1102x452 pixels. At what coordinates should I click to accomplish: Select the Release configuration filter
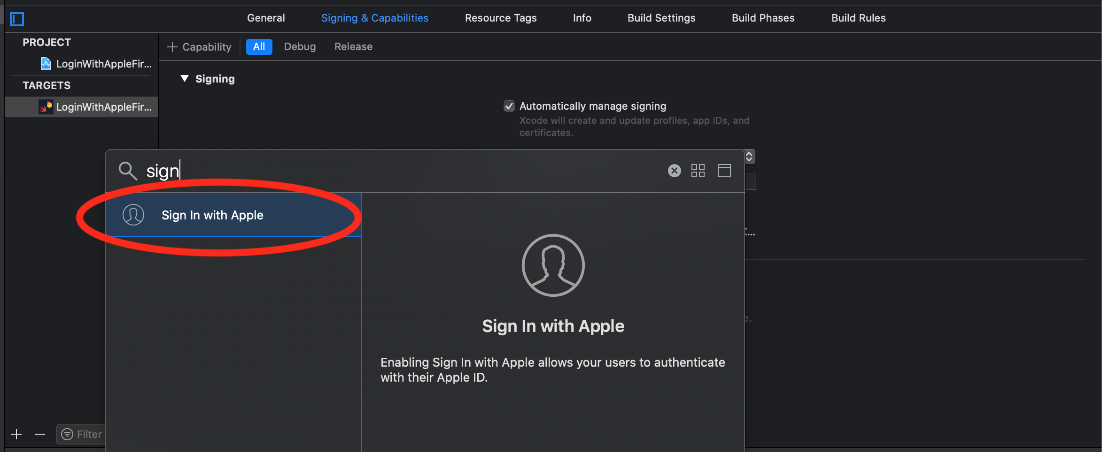[x=353, y=46]
